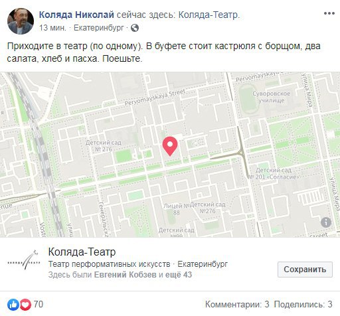Viewport: 340px width, 316px height.
Task: Click the Екатеринбург location link under name
Action: pos(99,28)
